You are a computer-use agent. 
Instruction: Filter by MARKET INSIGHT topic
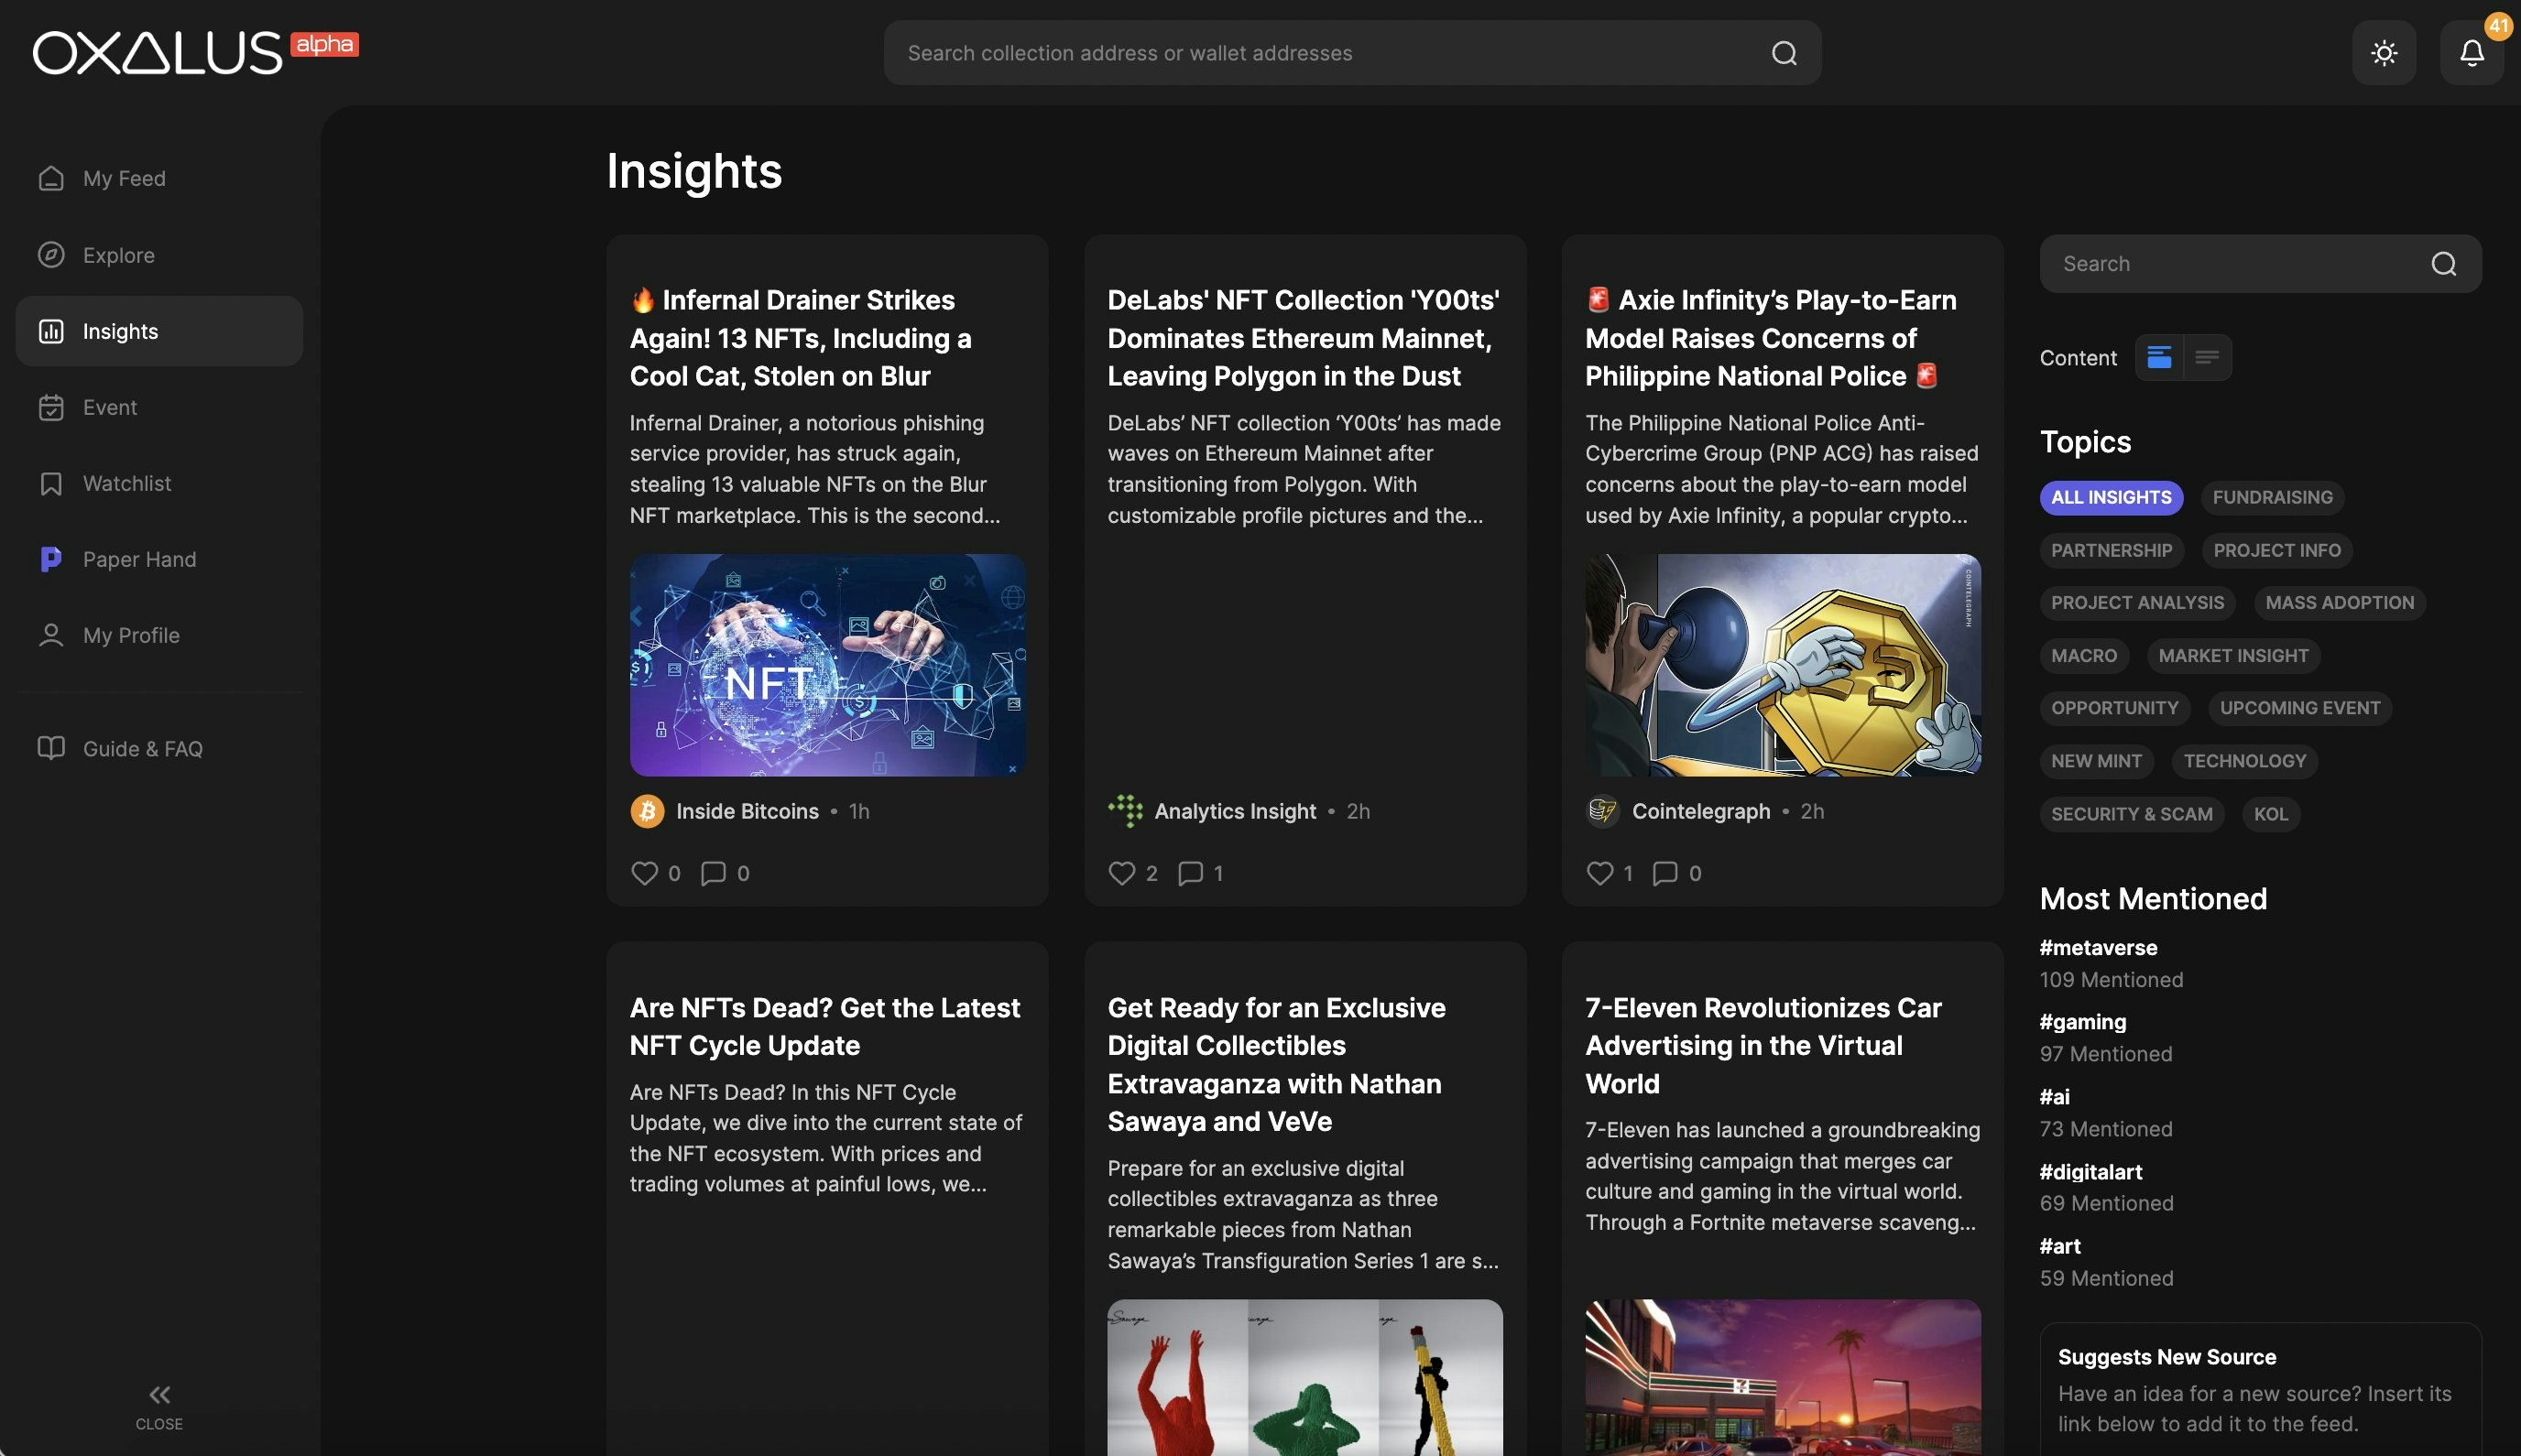2232,656
